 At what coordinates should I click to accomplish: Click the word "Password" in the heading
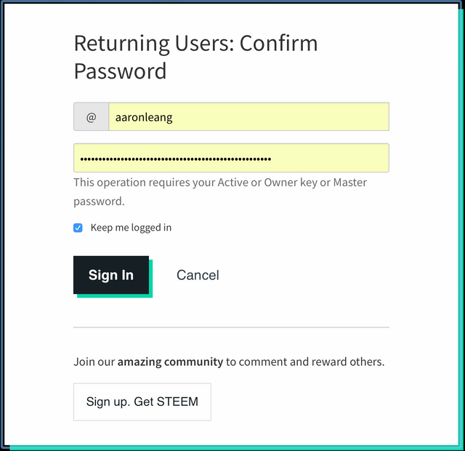point(120,71)
